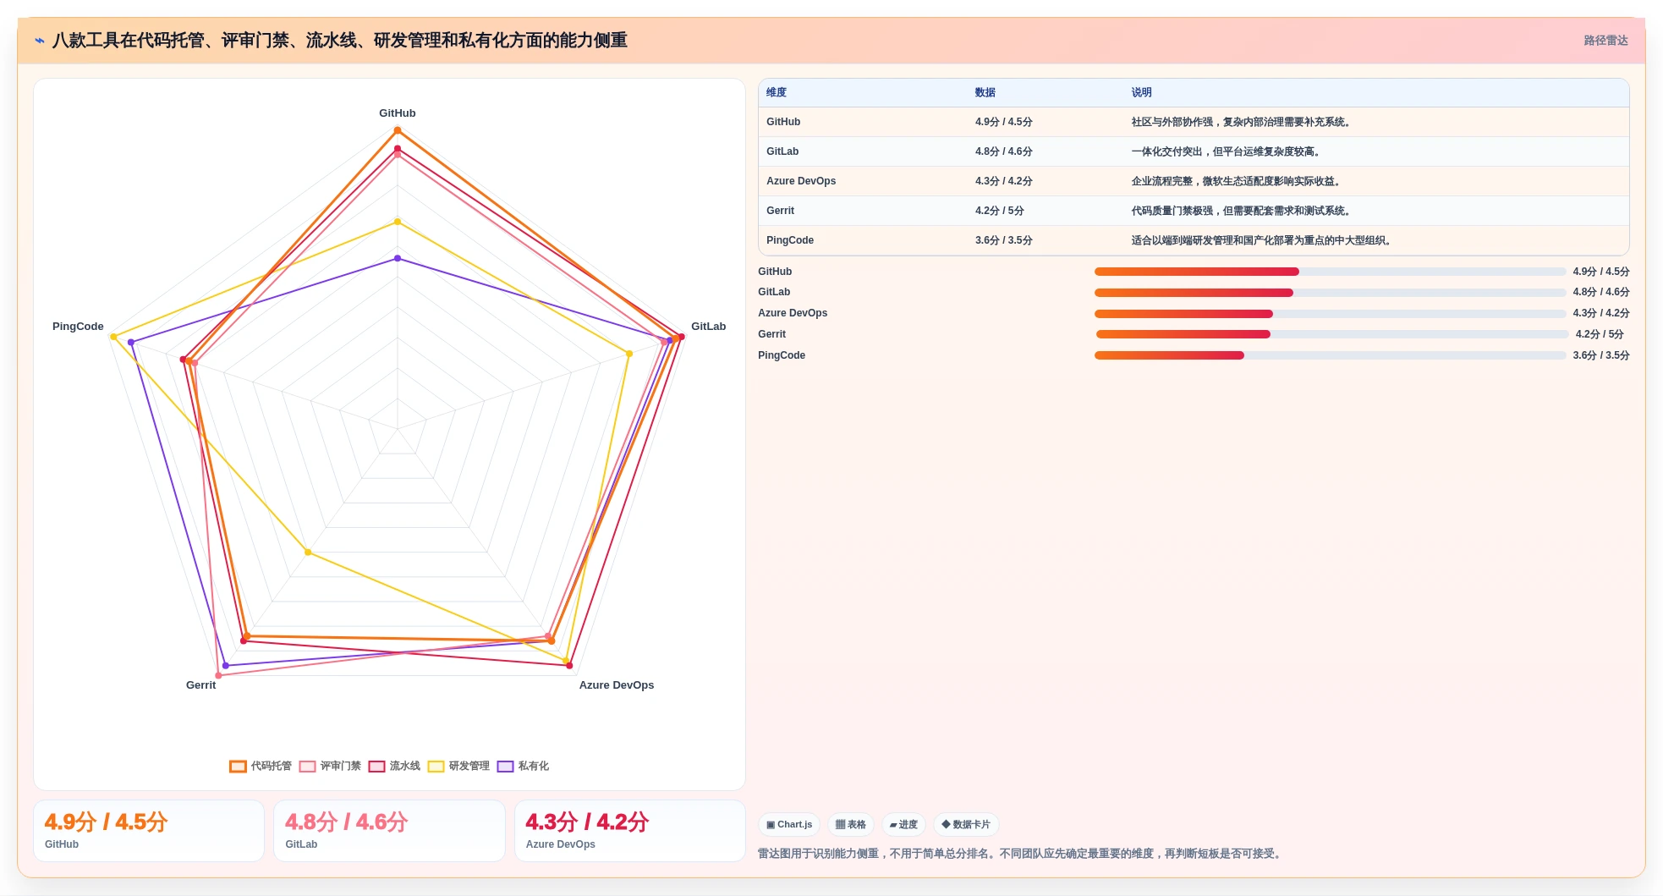1663x896 pixels.
Task: Open the GitHub 4.9分 / 4.5分 data card
Action: pyautogui.click(x=149, y=831)
